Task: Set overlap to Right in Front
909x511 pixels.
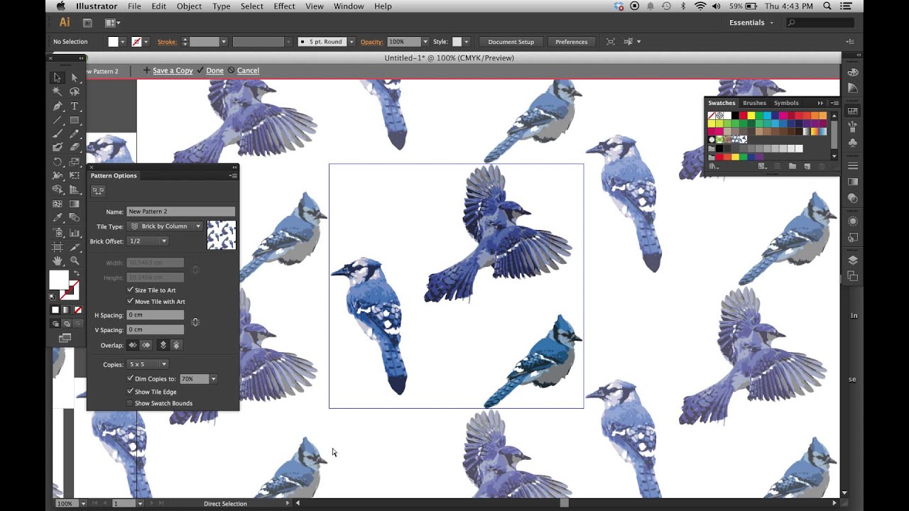Action: tap(146, 345)
